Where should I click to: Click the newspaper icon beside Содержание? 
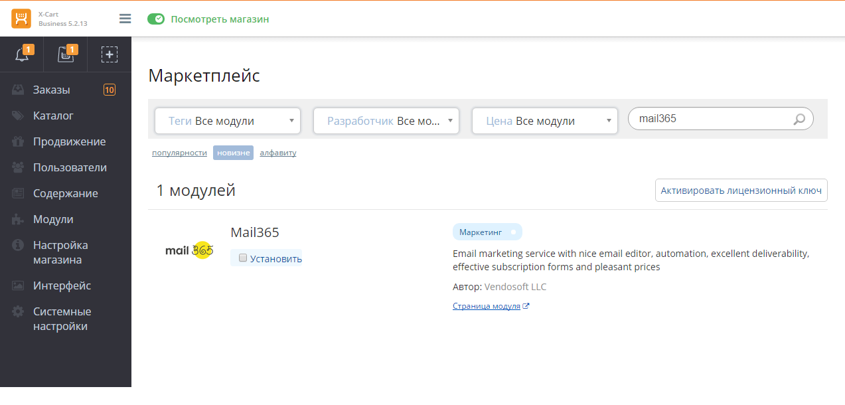point(18,193)
